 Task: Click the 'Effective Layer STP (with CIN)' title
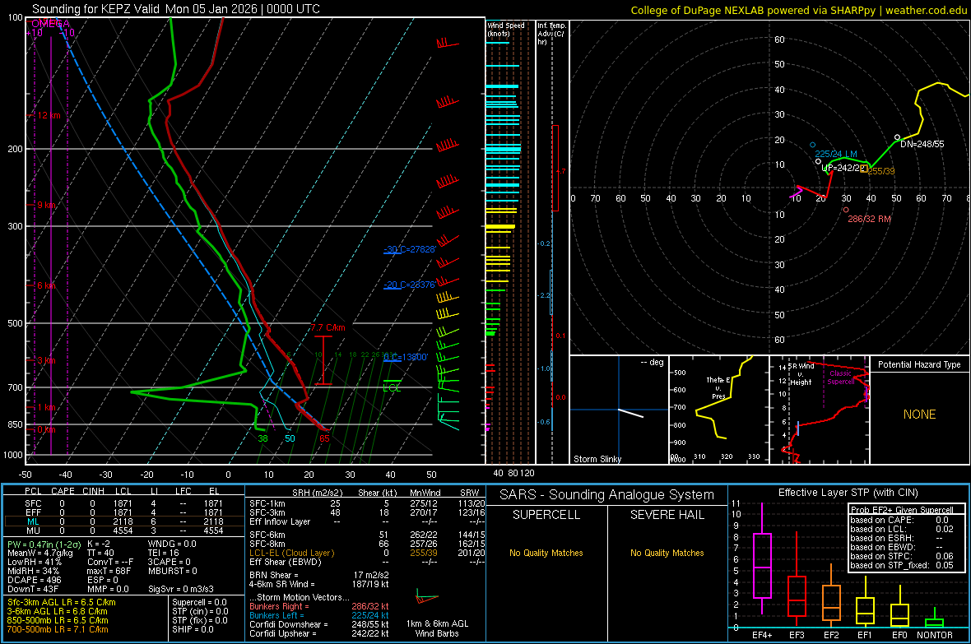[848, 493]
